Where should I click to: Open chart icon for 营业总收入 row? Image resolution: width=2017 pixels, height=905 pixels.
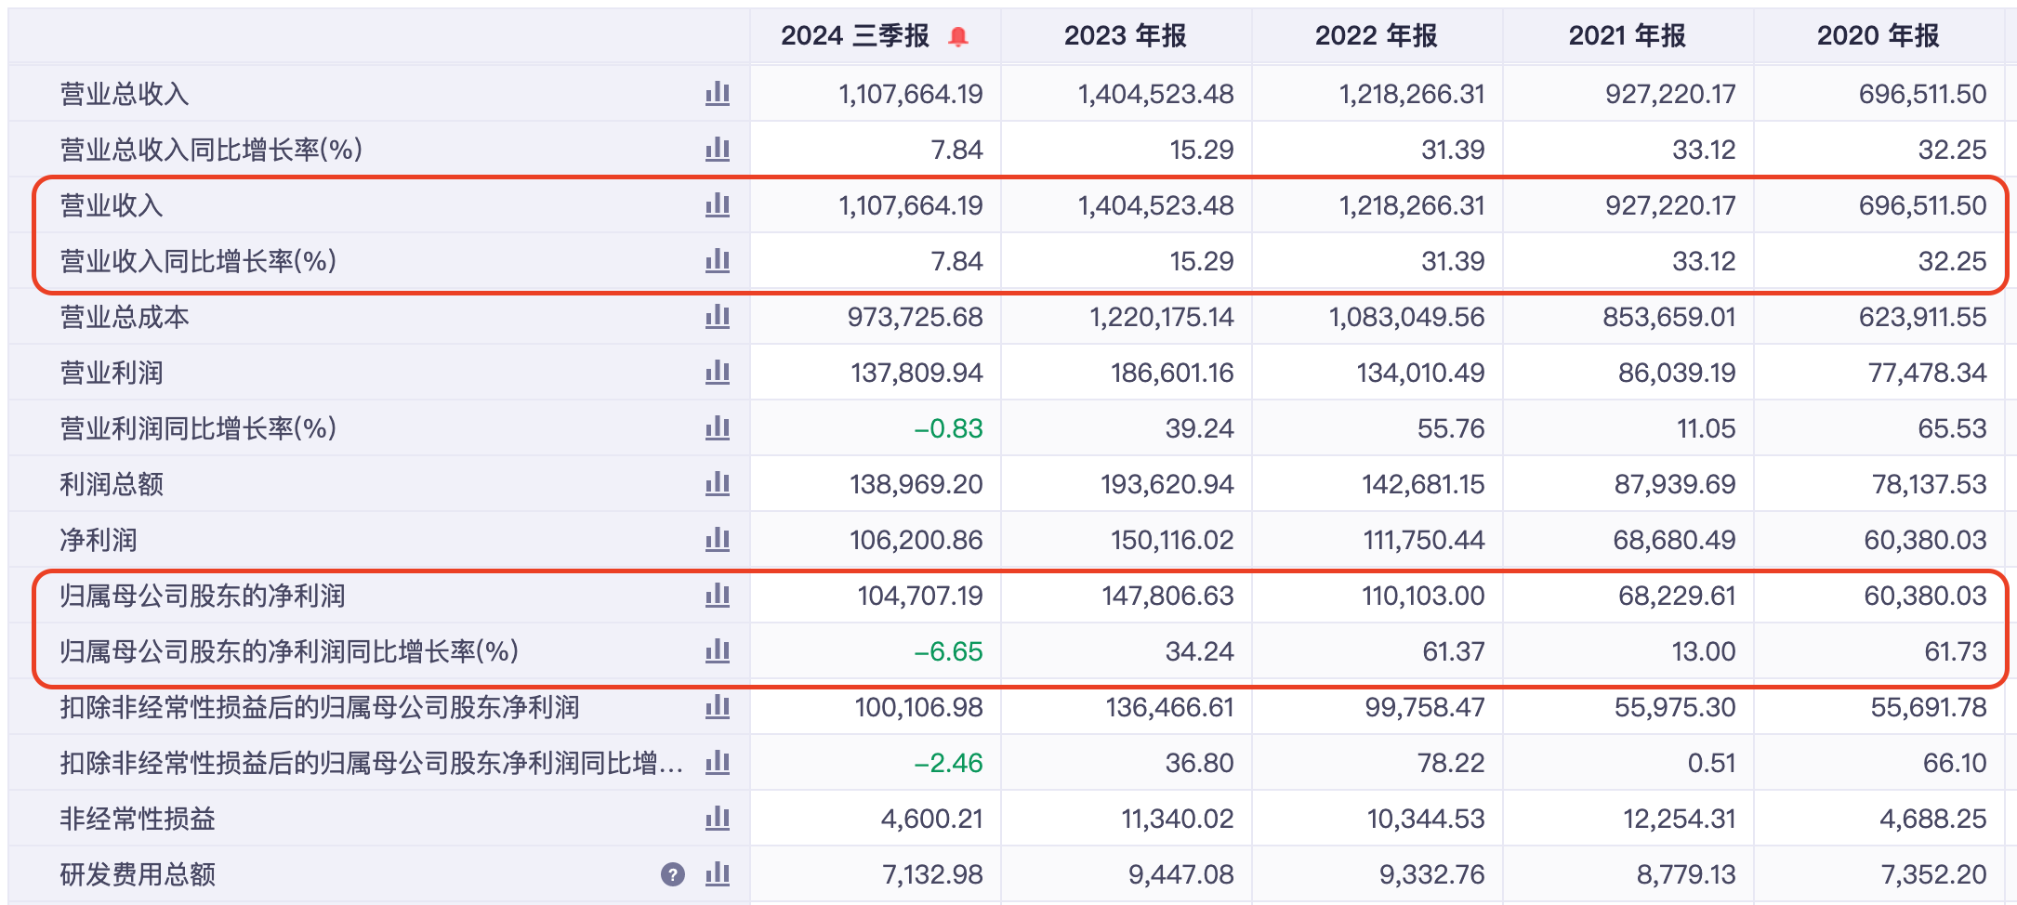click(x=717, y=94)
